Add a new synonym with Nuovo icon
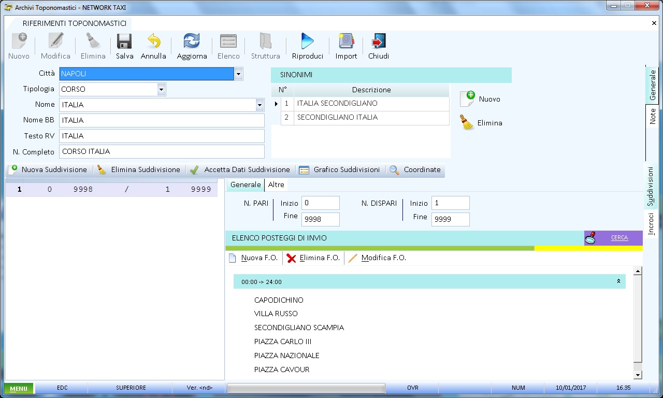 [x=468, y=98]
